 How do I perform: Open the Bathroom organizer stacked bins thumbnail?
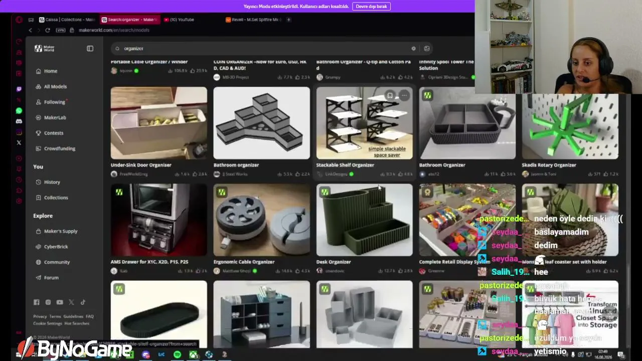point(262,123)
